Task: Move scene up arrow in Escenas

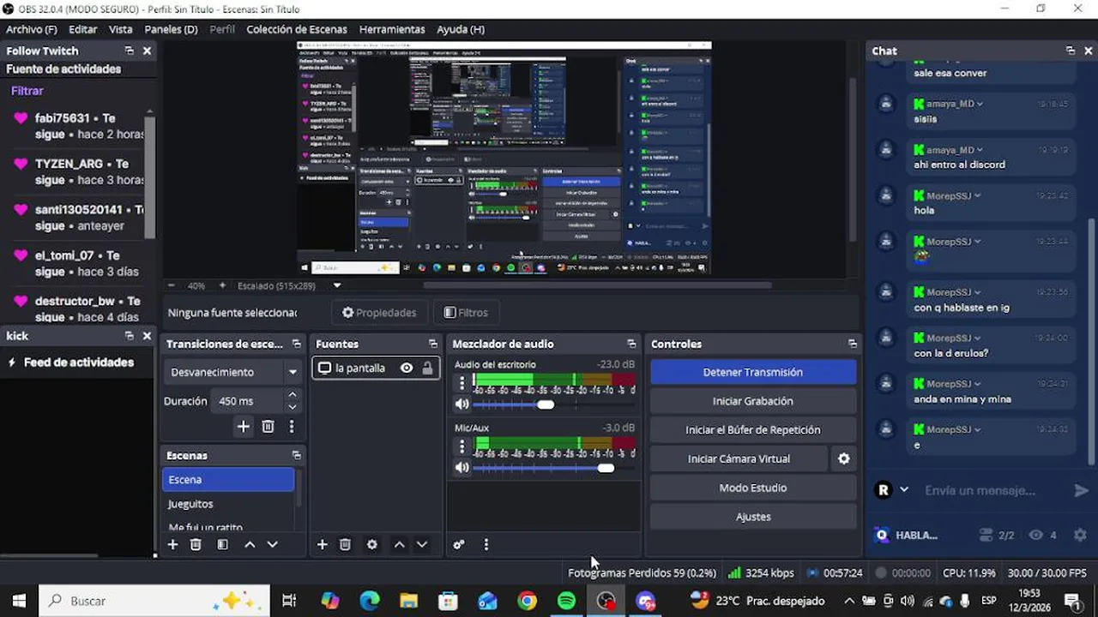Action: [x=250, y=544]
